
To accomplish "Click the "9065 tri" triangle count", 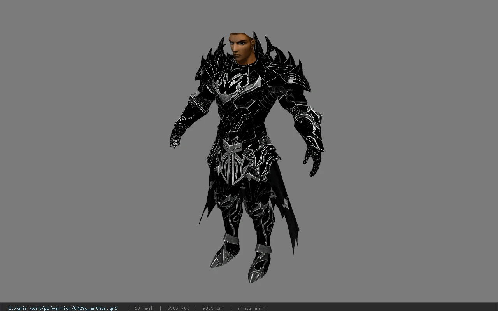I will pos(214,308).
